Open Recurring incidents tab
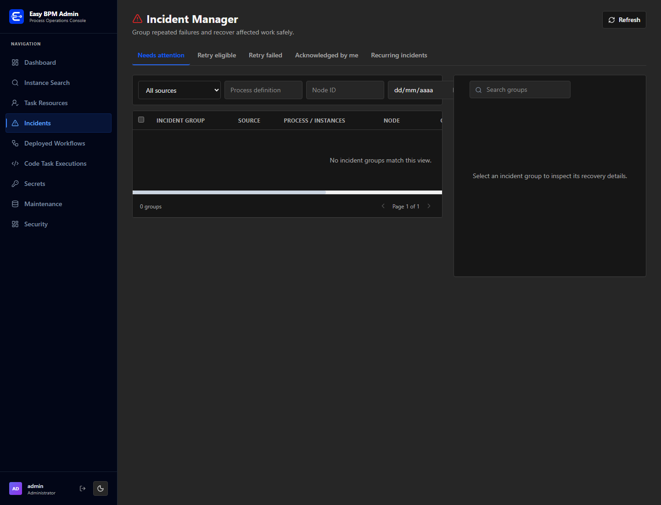 399,55
